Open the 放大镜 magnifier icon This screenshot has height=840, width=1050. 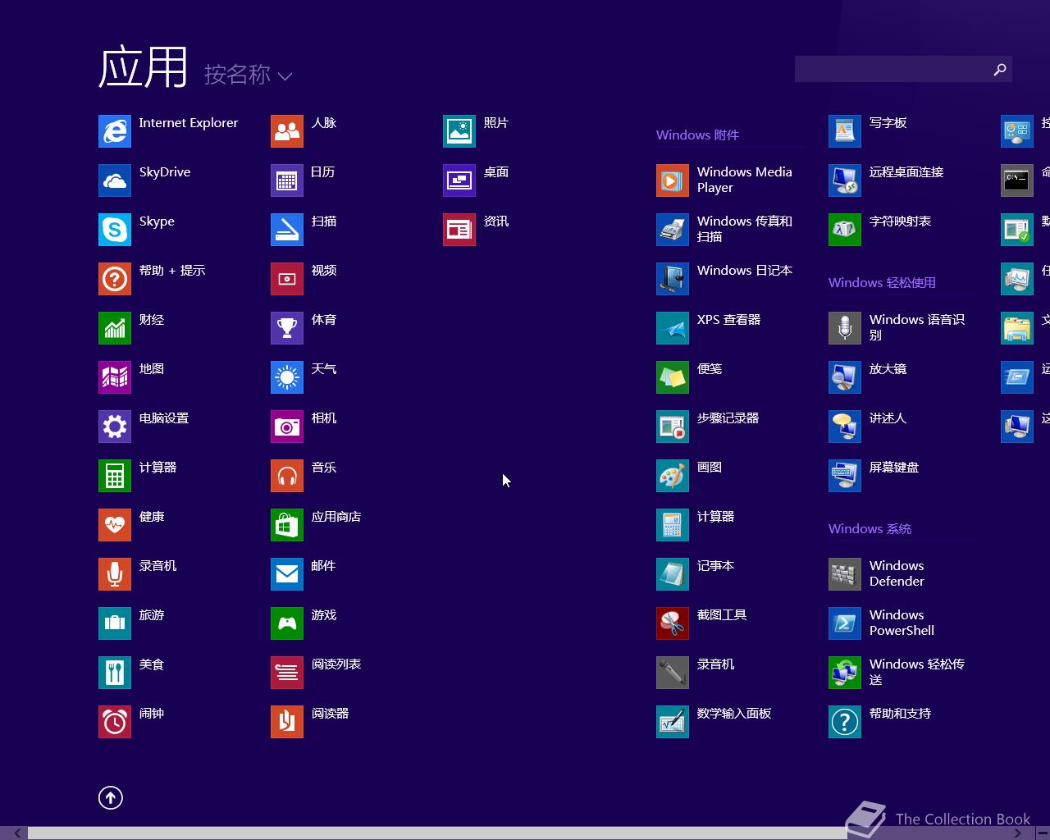click(845, 377)
